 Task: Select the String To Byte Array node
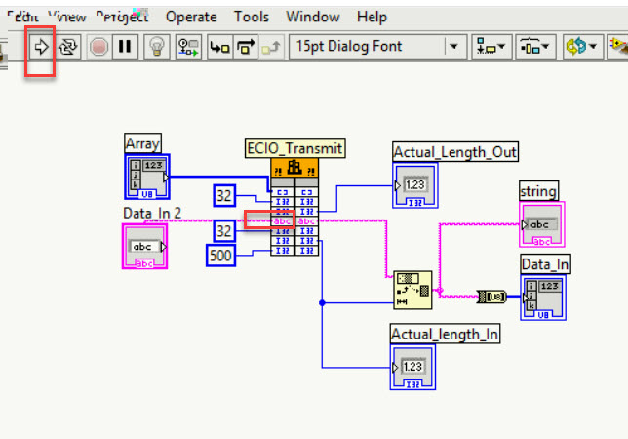pyautogui.click(x=491, y=297)
